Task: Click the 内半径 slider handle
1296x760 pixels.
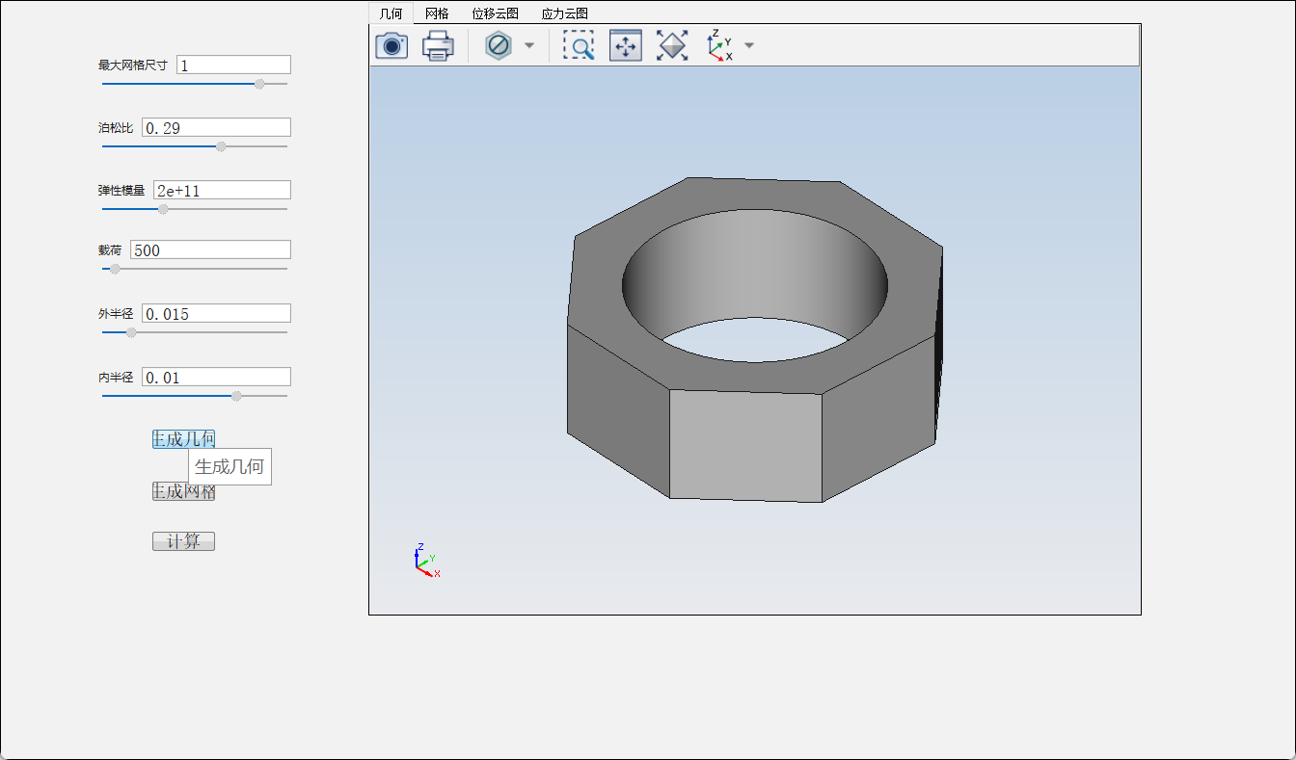Action: coord(236,396)
